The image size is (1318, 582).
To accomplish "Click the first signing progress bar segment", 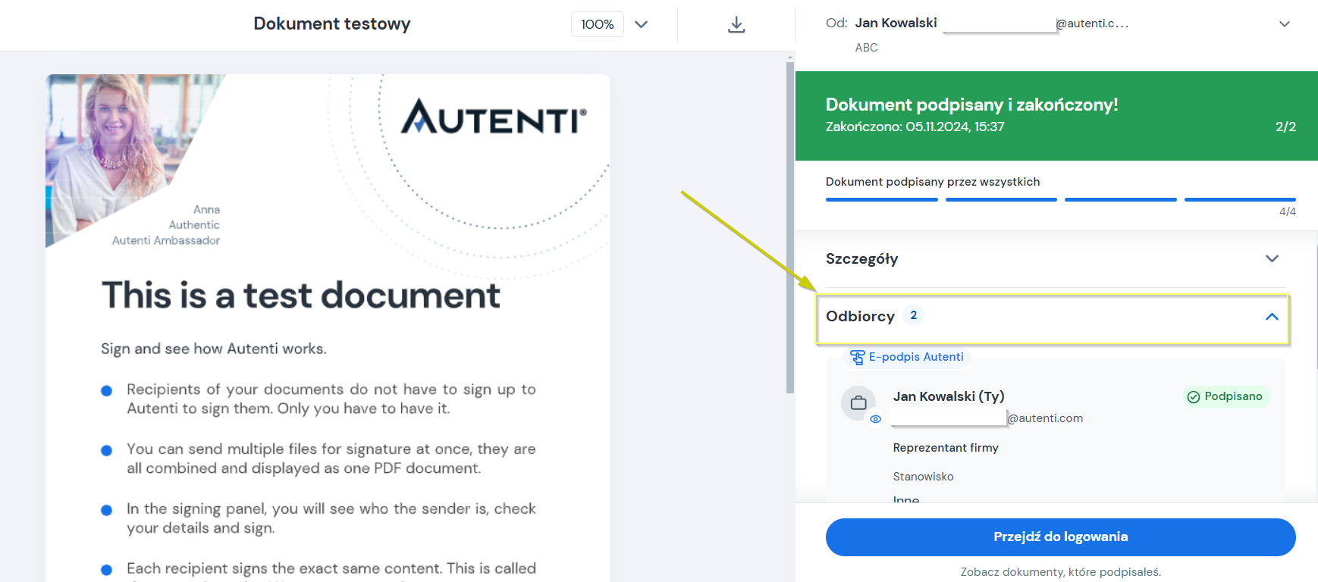I will point(881,199).
